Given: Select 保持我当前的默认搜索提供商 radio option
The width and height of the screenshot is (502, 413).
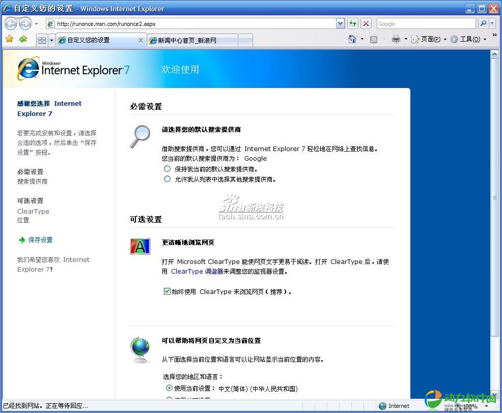Looking at the screenshot, I should 167,168.
